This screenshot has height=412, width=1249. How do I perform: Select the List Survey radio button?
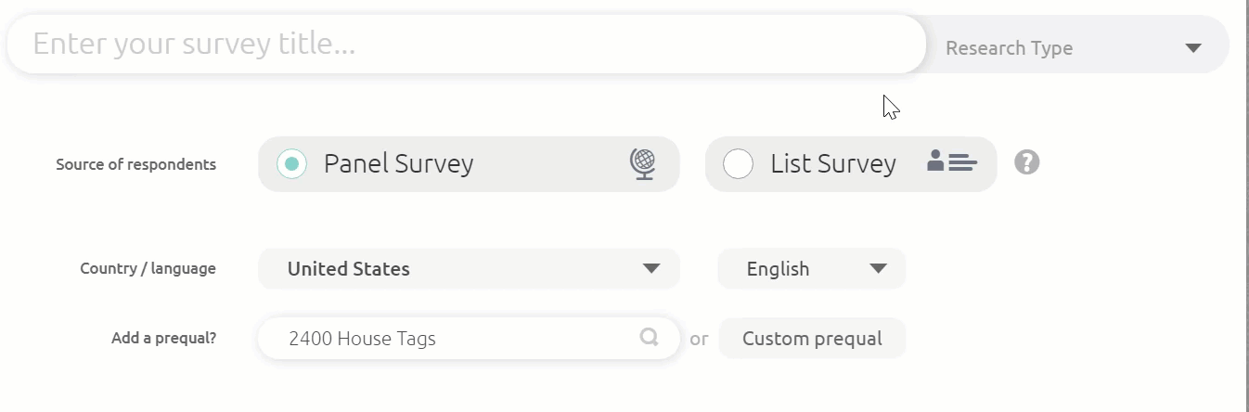click(738, 164)
